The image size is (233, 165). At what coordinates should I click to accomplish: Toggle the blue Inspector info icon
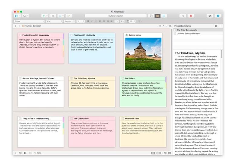(x=218, y=16)
